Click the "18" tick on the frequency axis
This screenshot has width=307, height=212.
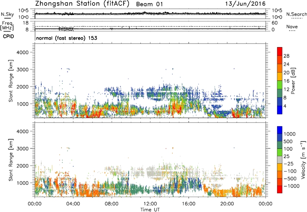(x=26, y=23)
